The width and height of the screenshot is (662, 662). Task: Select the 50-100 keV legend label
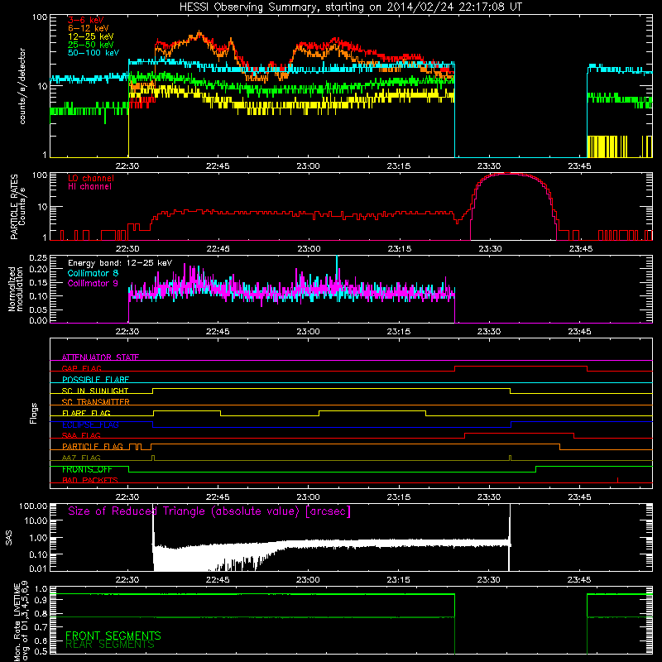coord(94,52)
